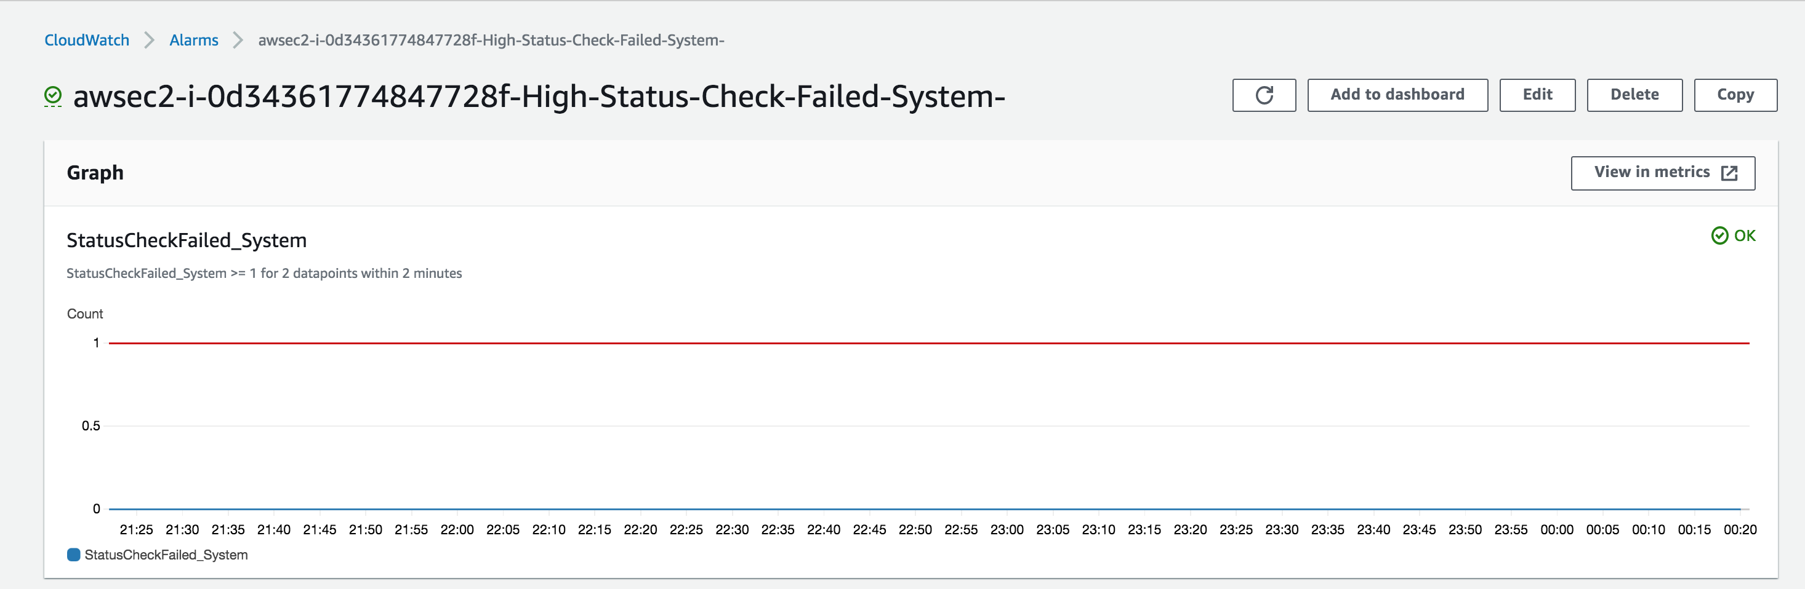
Task: Click the 00:00 time axis marker
Action: [x=1557, y=529]
